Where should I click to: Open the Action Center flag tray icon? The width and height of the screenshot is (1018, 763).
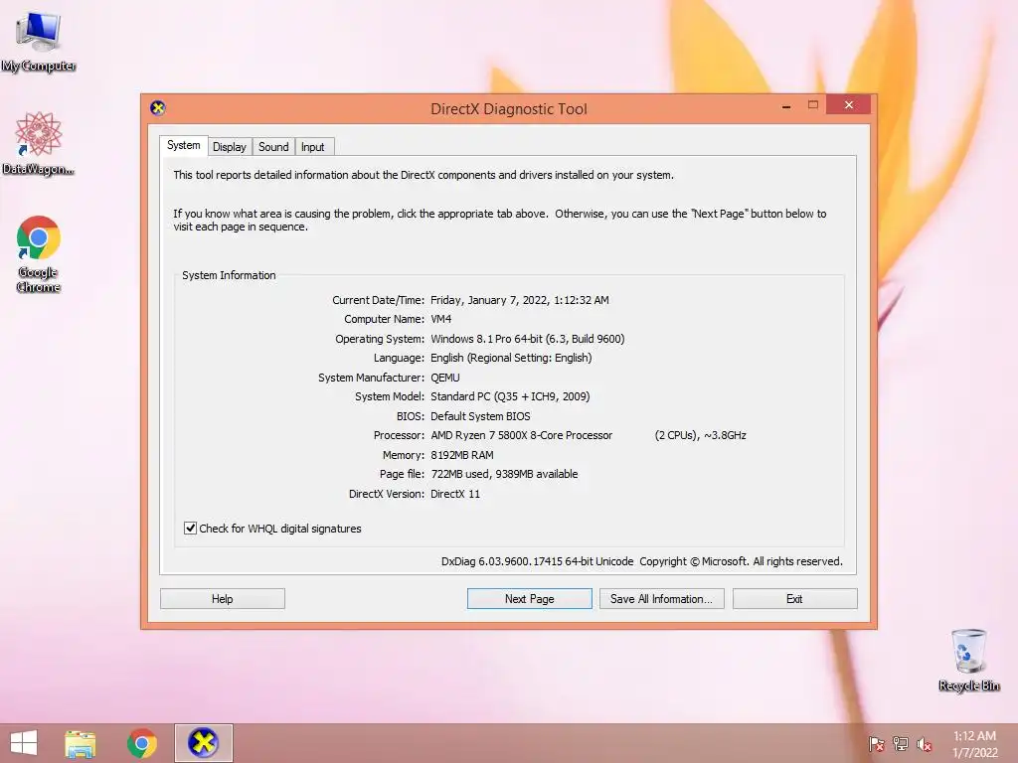877,744
